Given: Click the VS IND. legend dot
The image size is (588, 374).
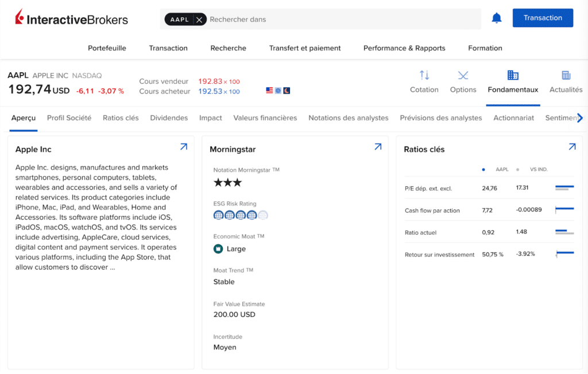Looking at the screenshot, I should (517, 170).
